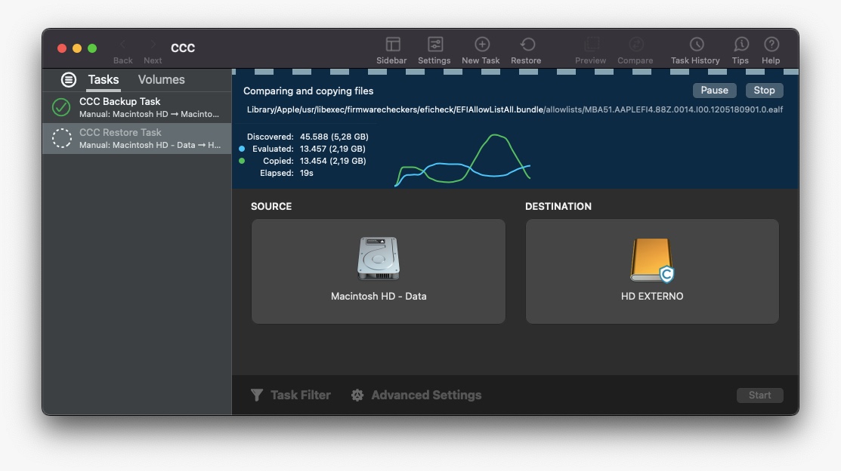Click the task list circle icon
Viewport: 841px width, 471px height.
tap(69, 79)
